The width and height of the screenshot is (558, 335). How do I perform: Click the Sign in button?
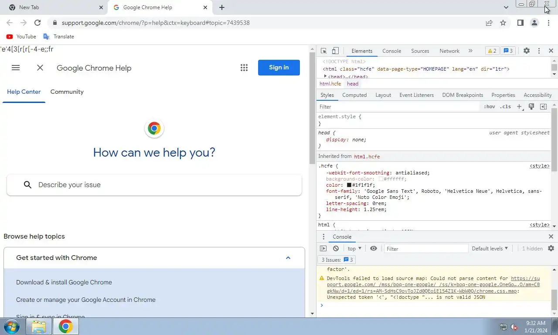(x=279, y=68)
